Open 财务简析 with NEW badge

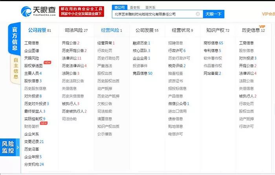31,126
